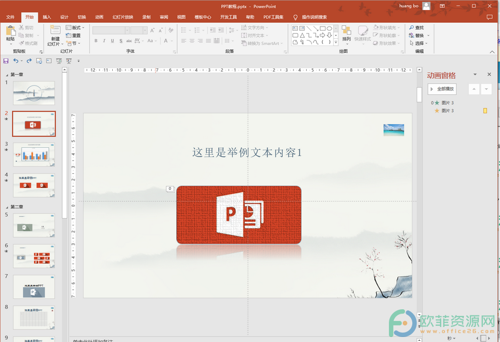
Task: Open the Layout (版式) dropdown
Action: coord(75,27)
